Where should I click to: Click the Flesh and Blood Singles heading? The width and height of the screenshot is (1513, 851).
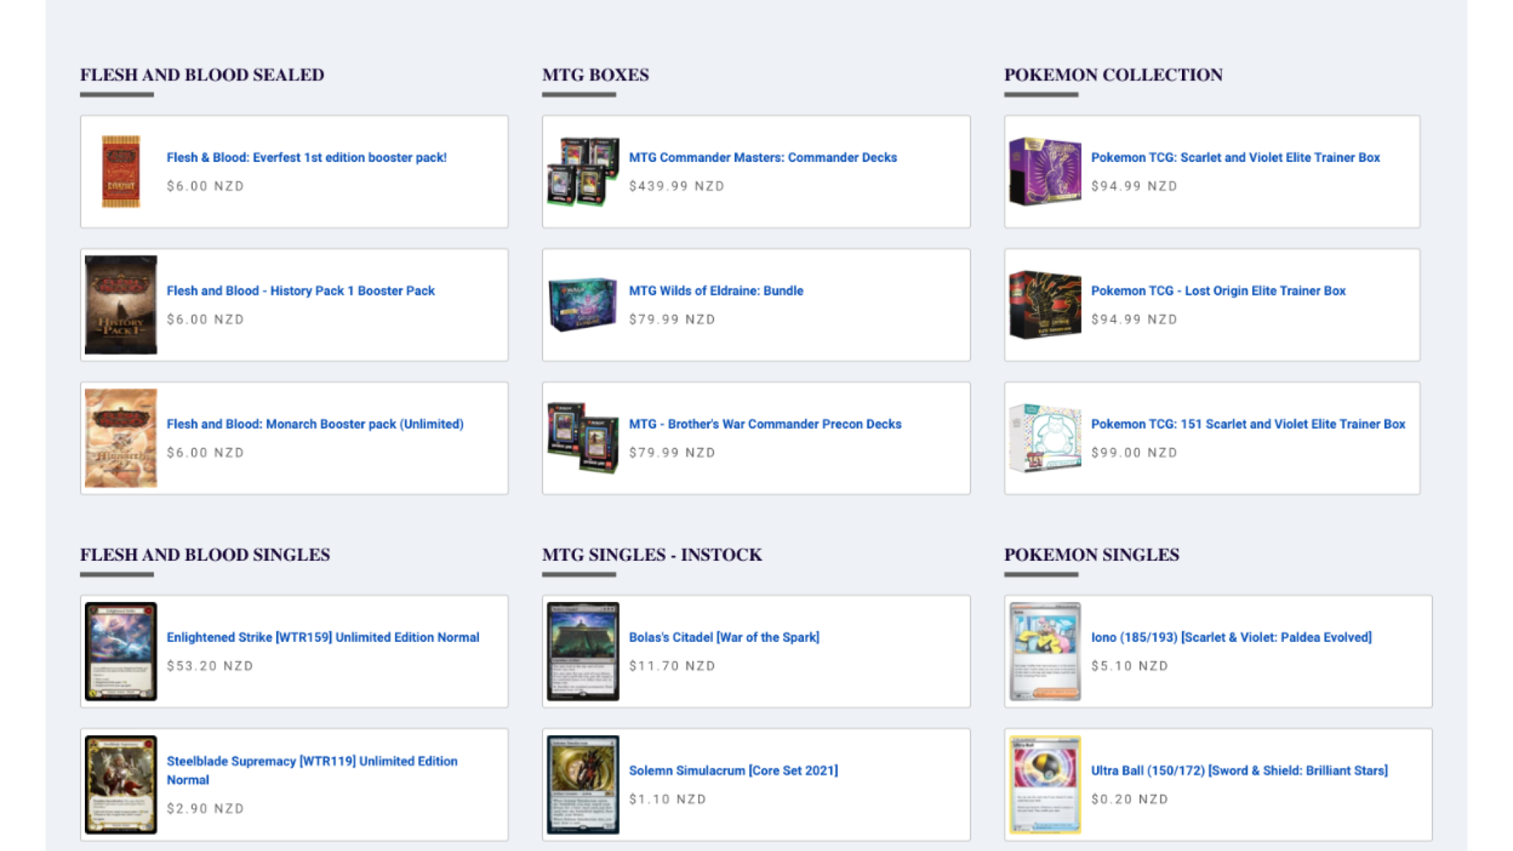tap(205, 555)
